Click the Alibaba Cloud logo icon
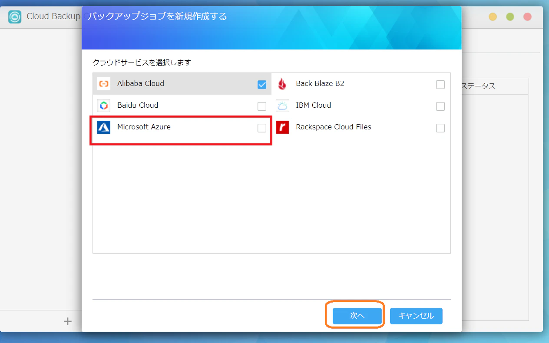549x343 pixels. pos(104,84)
